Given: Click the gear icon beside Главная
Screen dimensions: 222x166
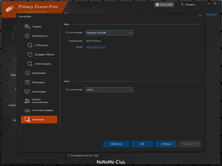Looking at the screenshot, I should [27, 26].
